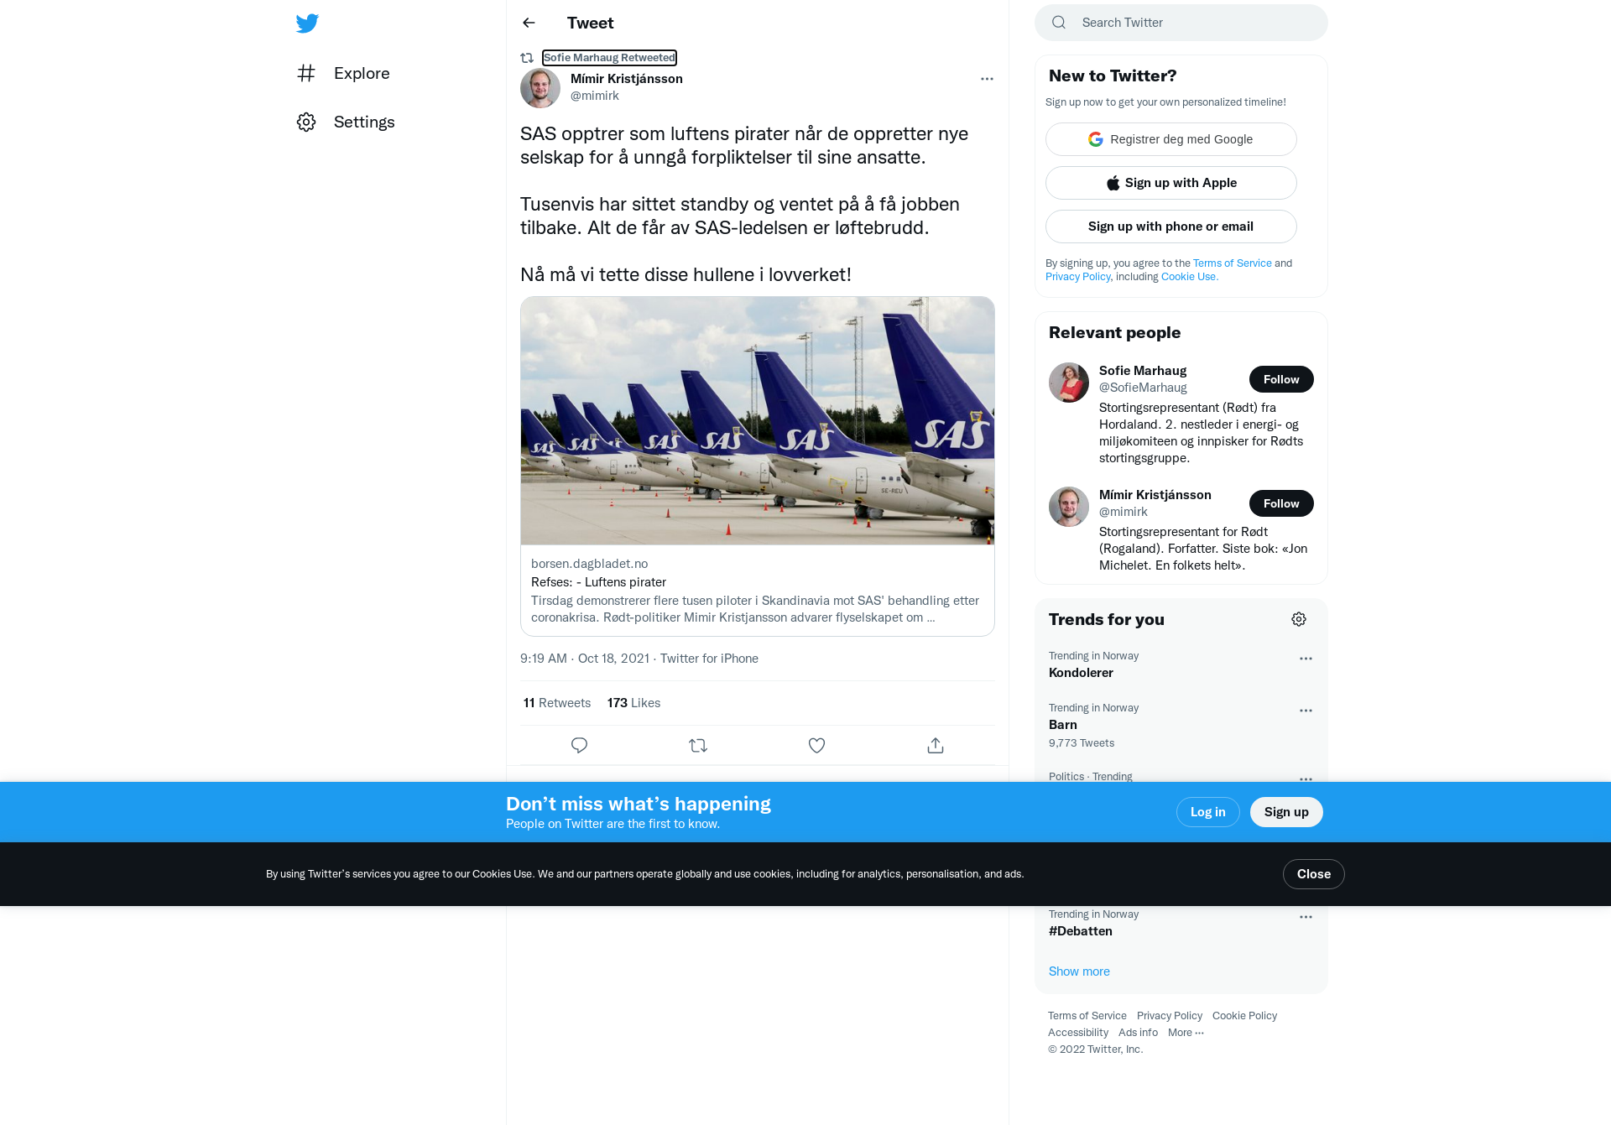The height and width of the screenshot is (1125, 1611).
Task: Click the reply speech bubble icon
Action: tap(579, 745)
